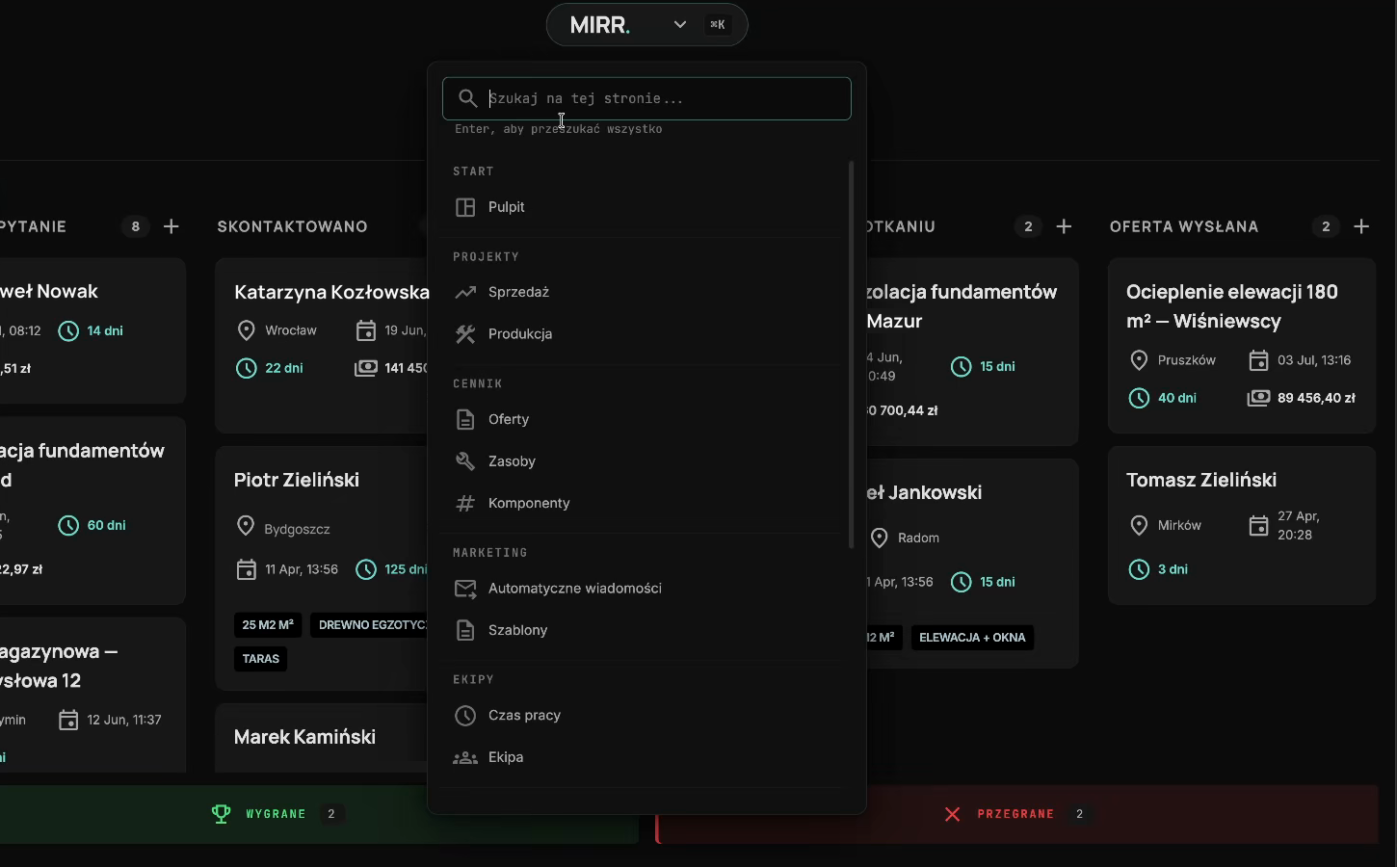Open Oferty from Cennik section

(641, 419)
